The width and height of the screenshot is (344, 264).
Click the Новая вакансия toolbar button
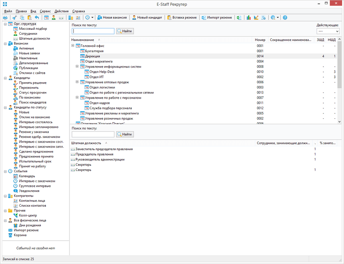(112, 18)
